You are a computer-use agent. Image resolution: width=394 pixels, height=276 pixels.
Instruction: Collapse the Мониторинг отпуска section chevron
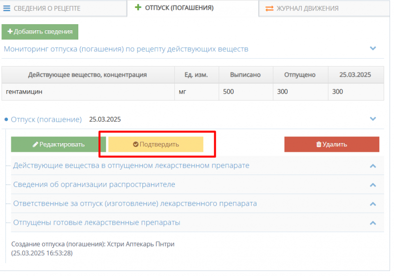373,48
